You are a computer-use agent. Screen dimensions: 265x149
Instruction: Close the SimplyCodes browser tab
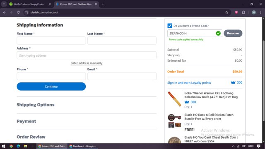pos(50,4)
